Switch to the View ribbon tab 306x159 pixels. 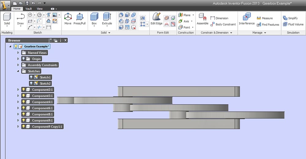(x=39, y=9)
